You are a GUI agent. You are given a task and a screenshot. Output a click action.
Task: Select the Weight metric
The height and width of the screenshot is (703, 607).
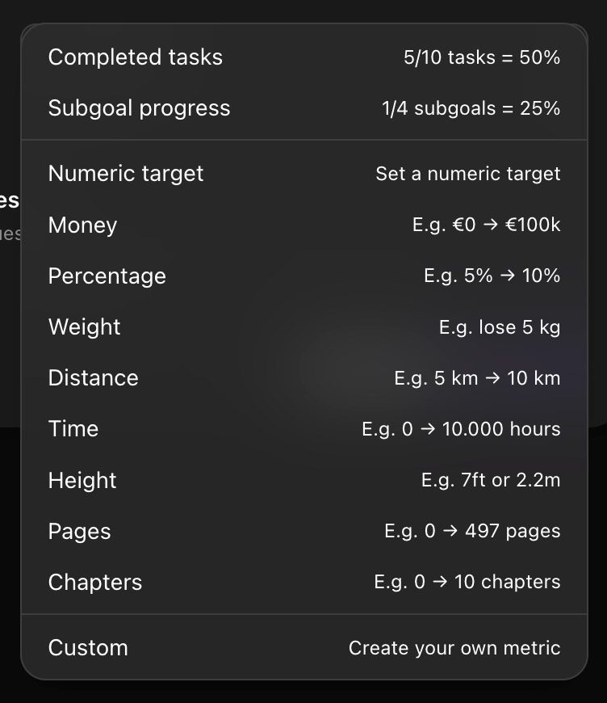[84, 327]
